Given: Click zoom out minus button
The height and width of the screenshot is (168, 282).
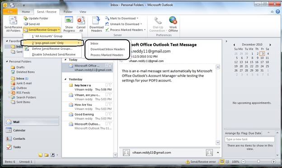Looking at the screenshot, I should [x=243, y=162].
